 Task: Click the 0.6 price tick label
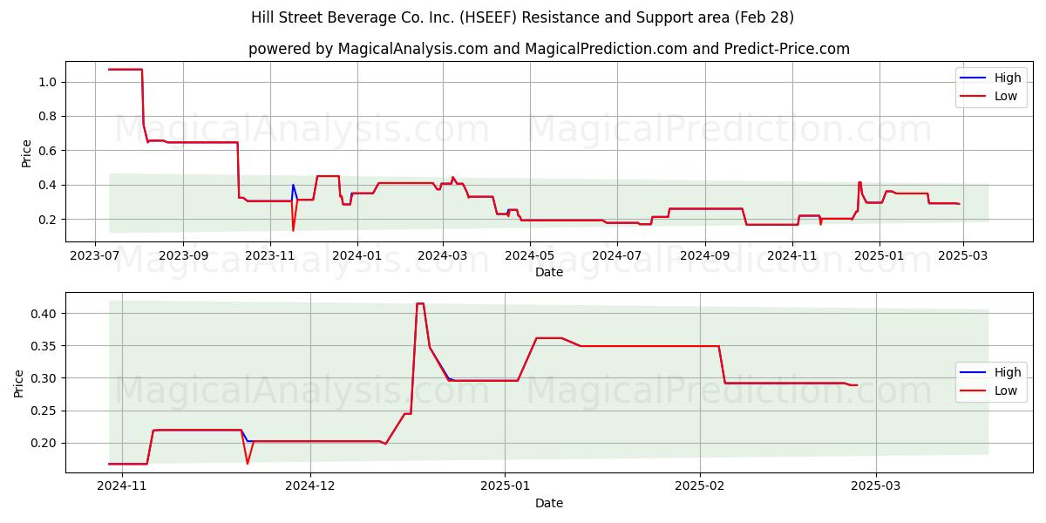[49, 151]
